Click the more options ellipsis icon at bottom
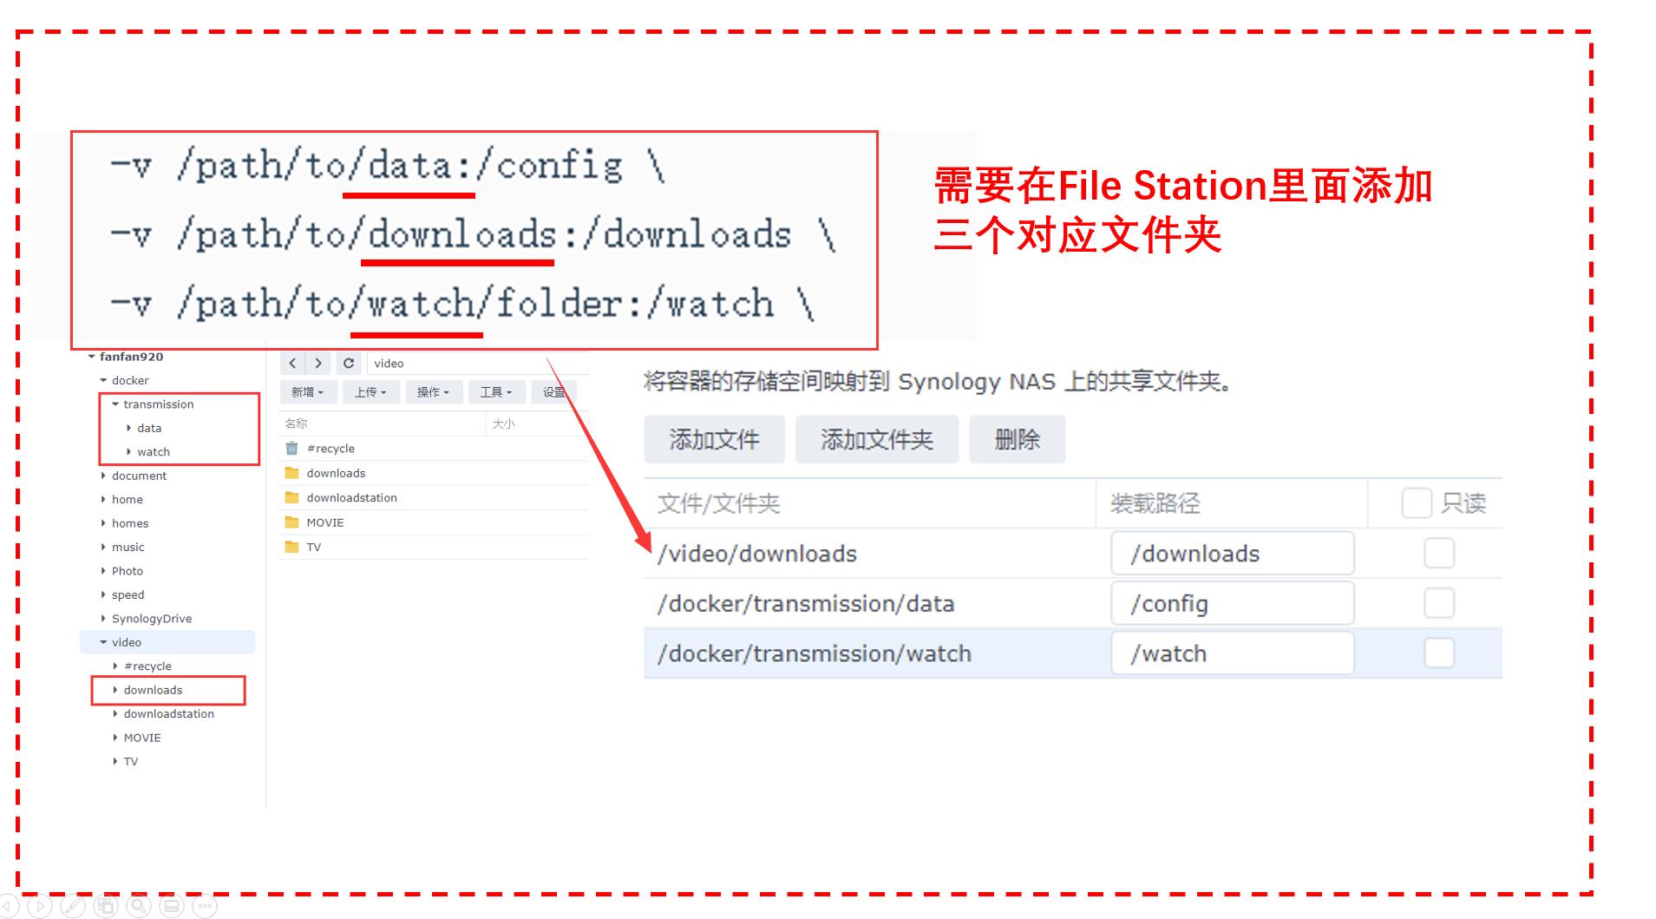1656x919 pixels. [205, 906]
